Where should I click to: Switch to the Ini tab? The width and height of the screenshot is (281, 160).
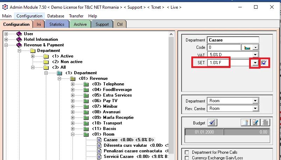[39, 24]
